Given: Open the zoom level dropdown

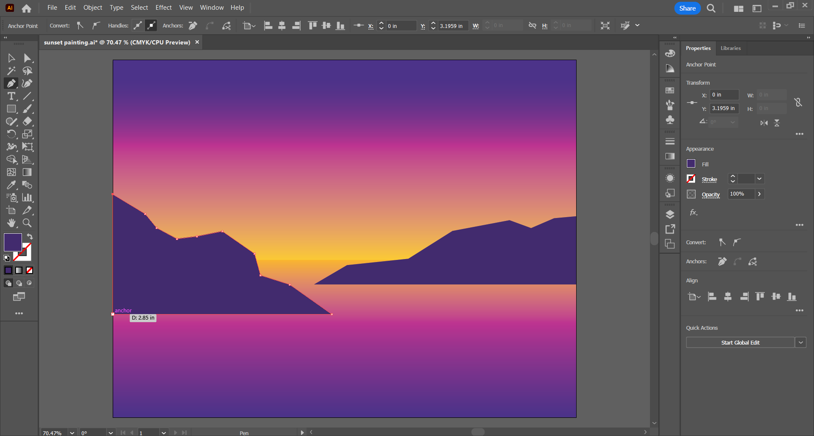Looking at the screenshot, I should pyautogui.click(x=72, y=433).
